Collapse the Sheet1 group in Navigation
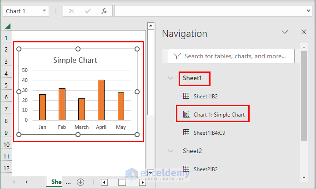The image size is (316, 189). coord(171,78)
